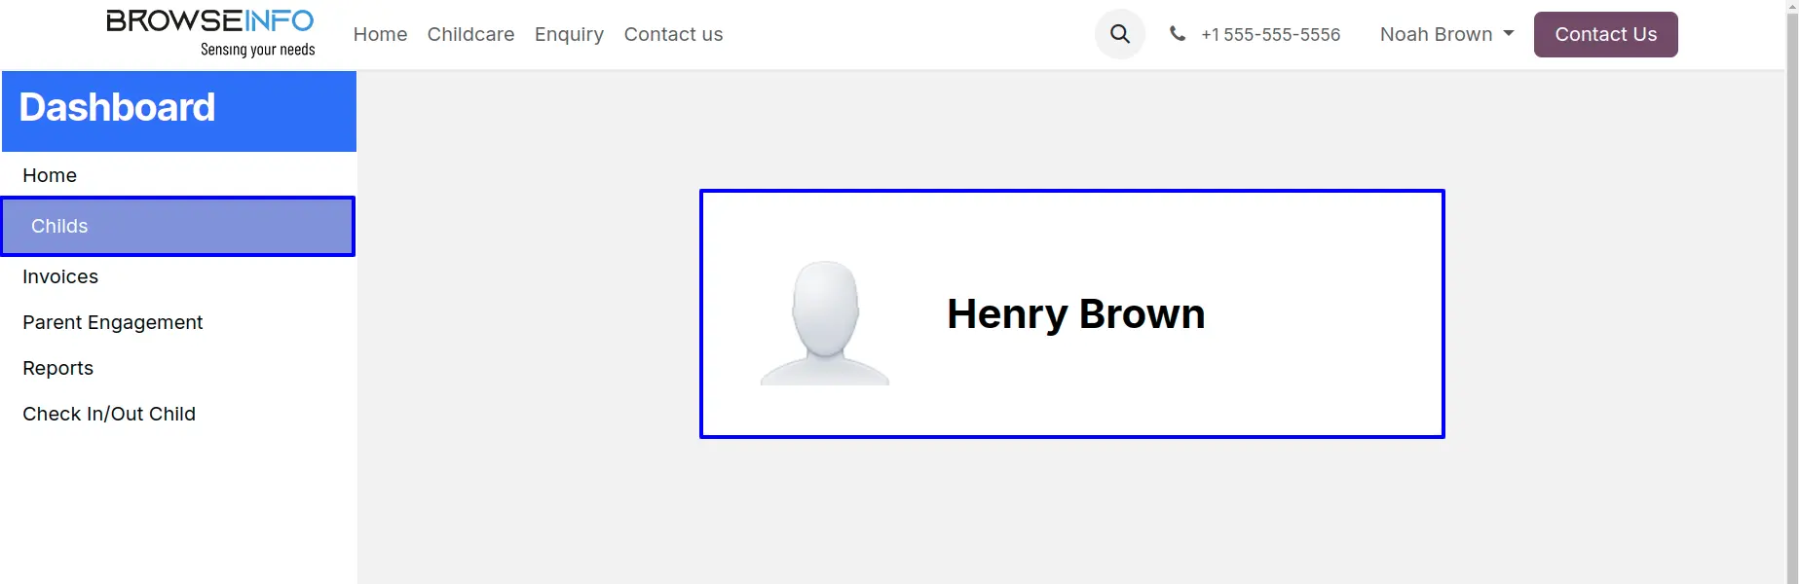Screen dimensions: 1799x584
Task: Select Childs in the sidebar
Action: (59, 226)
